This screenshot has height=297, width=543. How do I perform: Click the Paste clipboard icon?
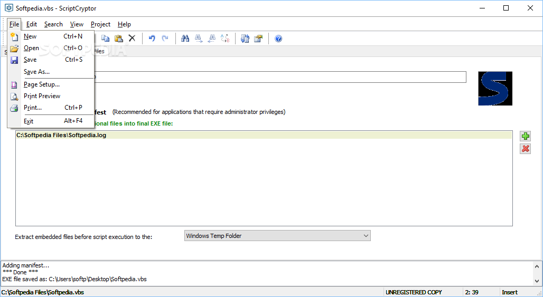pyautogui.click(x=119, y=39)
